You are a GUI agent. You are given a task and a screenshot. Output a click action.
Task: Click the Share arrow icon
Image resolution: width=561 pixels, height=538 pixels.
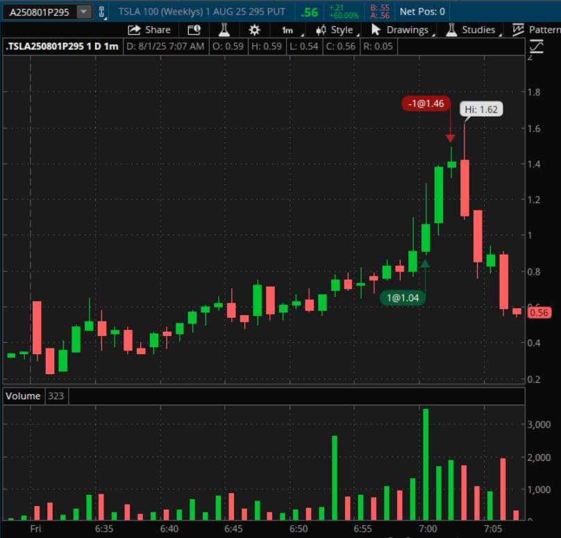point(134,30)
